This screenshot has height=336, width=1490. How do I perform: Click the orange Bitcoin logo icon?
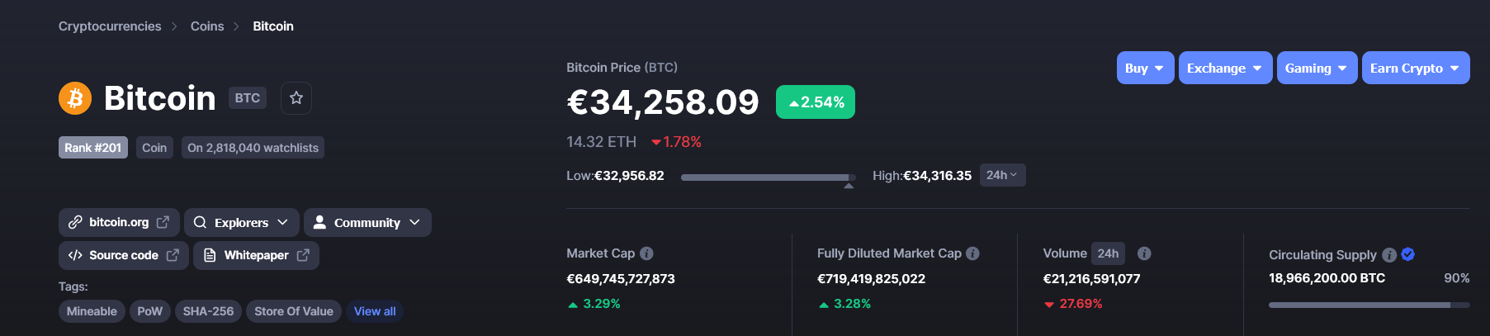coord(75,98)
